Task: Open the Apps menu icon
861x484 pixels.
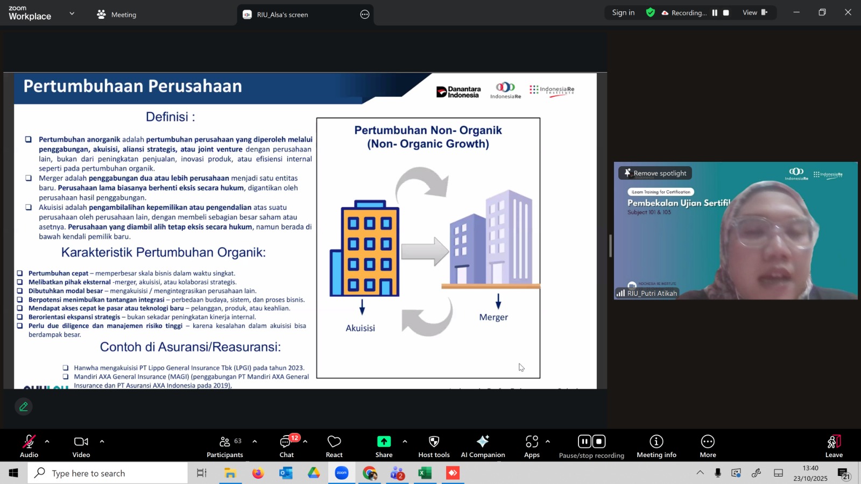Action: pos(532,445)
